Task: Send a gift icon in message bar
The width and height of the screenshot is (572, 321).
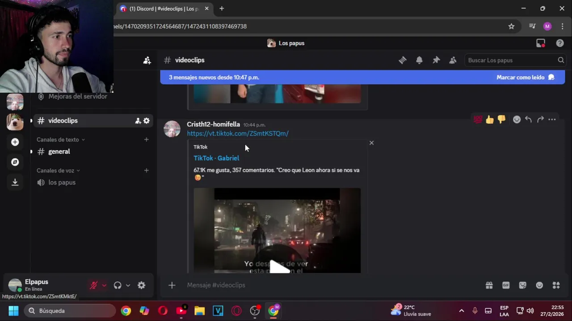Action: pyautogui.click(x=489, y=285)
